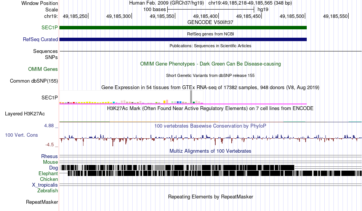The height and width of the screenshot is (211, 362).
Task: Click the chr19: base position label
Action: pyautogui.click(x=51, y=16)
